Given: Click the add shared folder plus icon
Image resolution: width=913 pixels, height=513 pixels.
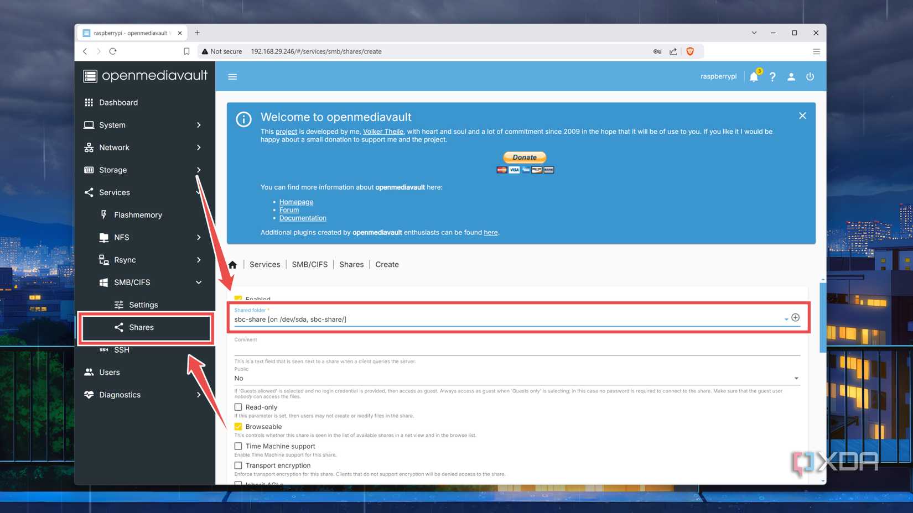Looking at the screenshot, I should tap(795, 318).
